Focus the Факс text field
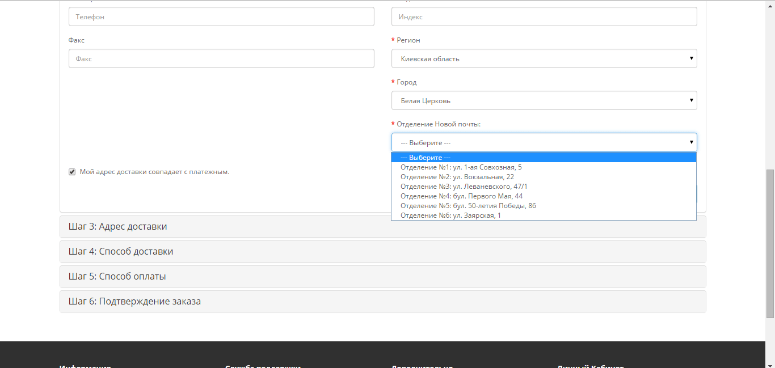The image size is (775, 368). tap(221, 58)
